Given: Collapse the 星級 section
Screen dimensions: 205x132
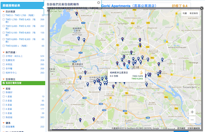Looking at the screenshot, I should 4,89.
